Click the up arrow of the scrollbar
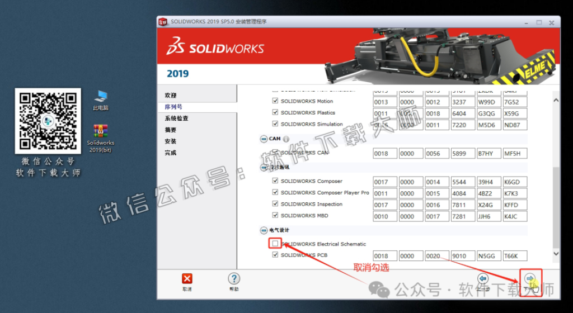The width and height of the screenshot is (573, 313). tap(556, 100)
